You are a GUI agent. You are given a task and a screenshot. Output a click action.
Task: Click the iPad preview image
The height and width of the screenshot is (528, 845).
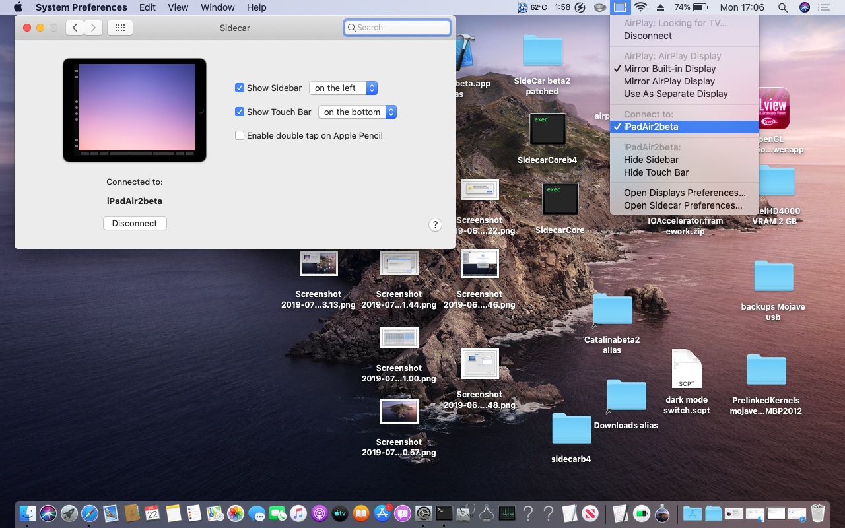coord(135,110)
